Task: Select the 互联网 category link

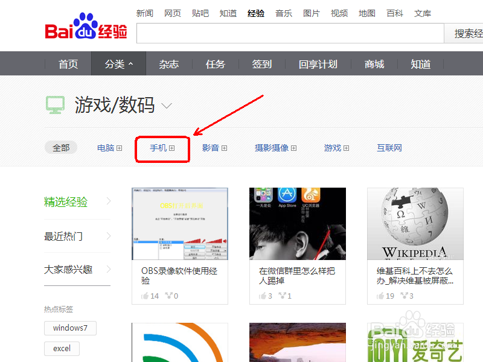Action: 389,148
